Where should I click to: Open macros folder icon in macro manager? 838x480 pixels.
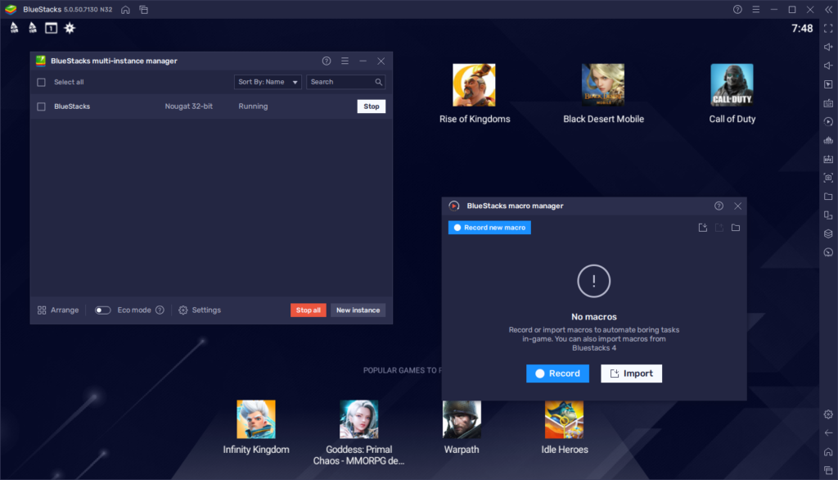735,229
